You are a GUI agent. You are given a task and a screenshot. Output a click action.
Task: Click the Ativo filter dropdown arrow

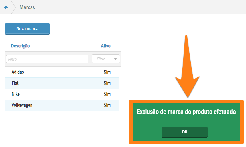pos(115,59)
